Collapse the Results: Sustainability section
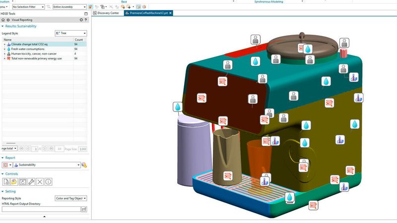The width and height of the screenshot is (397, 223). 2,26
